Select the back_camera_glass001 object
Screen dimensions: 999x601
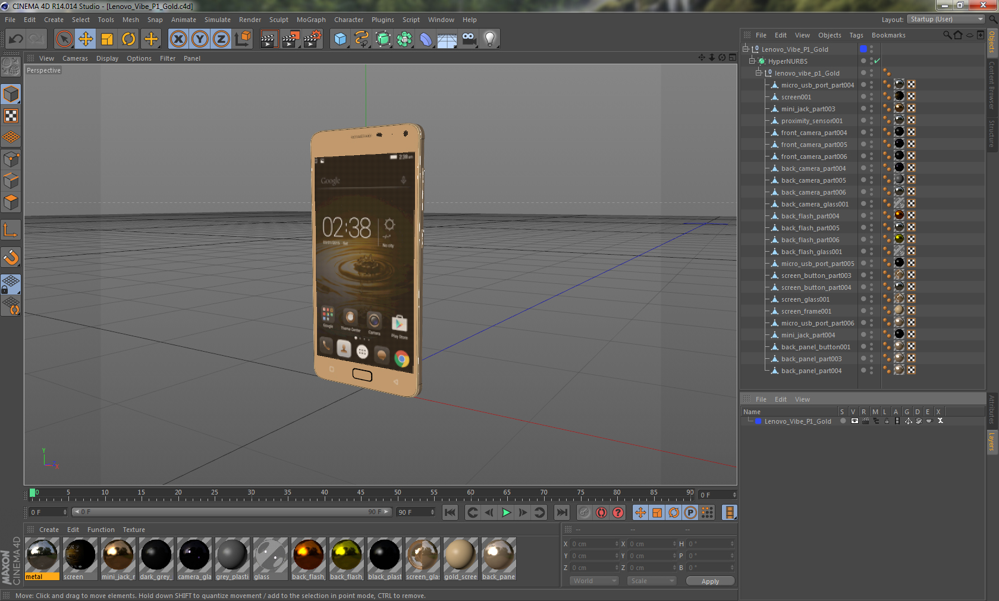point(815,204)
